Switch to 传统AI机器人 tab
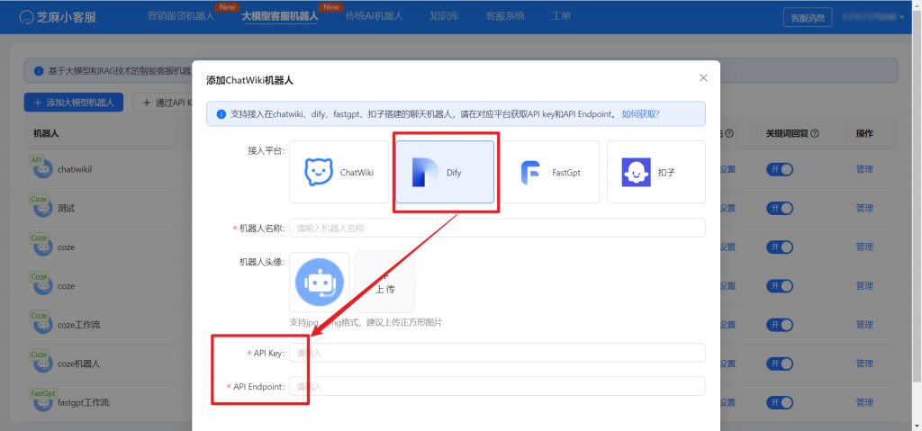The width and height of the screenshot is (922, 431). 374,16
